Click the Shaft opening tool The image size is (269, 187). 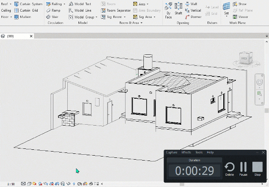pyautogui.click(x=178, y=9)
